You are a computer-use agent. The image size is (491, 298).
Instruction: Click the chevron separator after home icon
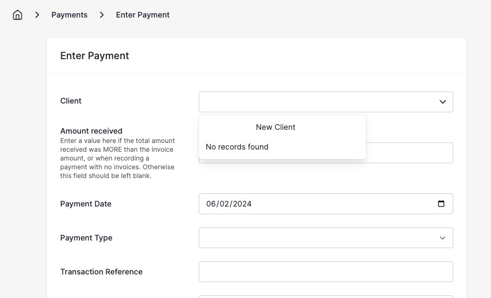37,15
